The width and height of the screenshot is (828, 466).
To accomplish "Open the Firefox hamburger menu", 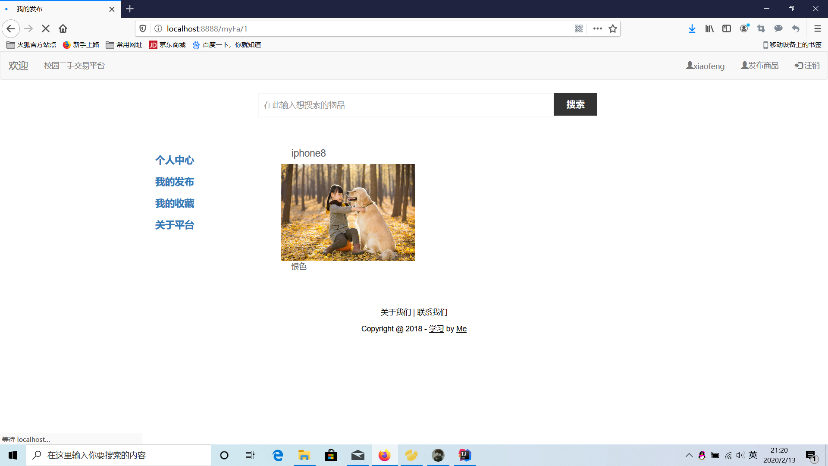I will 818,28.
